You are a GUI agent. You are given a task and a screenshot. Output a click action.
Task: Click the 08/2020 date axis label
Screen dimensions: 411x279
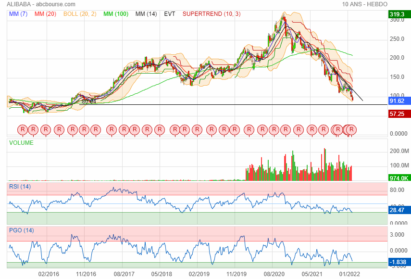pyautogui.click(x=274, y=274)
